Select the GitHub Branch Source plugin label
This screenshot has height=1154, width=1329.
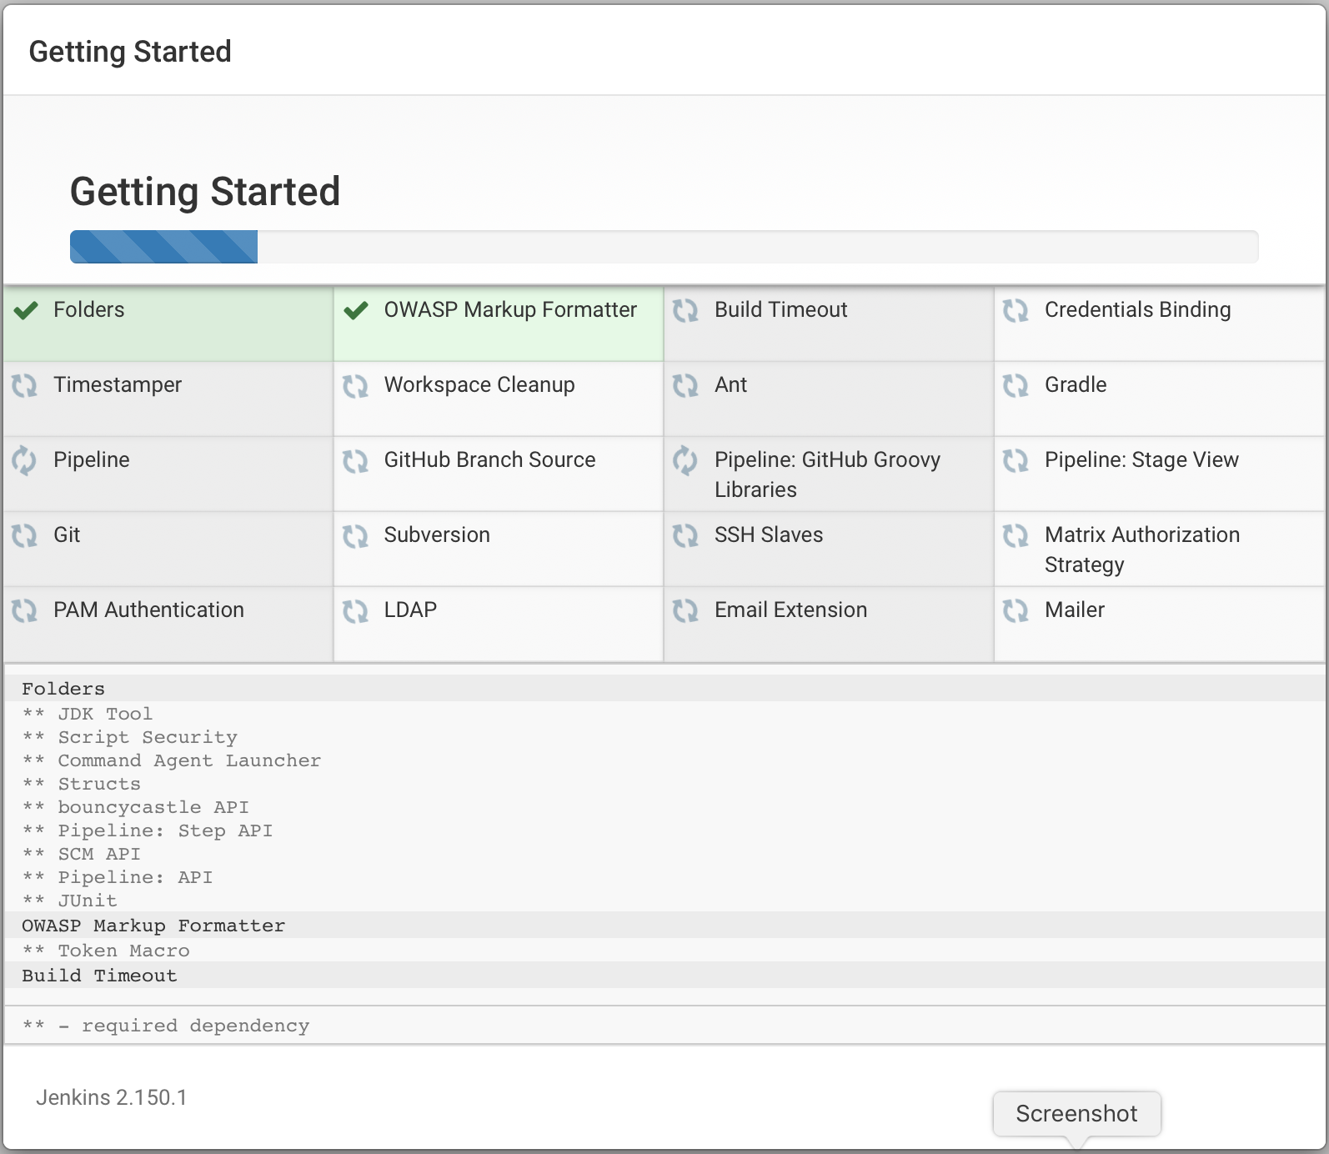click(489, 460)
